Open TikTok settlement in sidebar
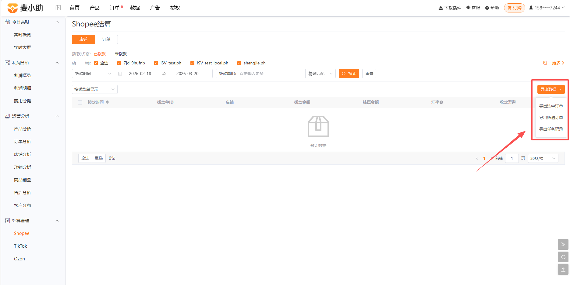Viewport: 570px width, 285px height. click(20, 246)
